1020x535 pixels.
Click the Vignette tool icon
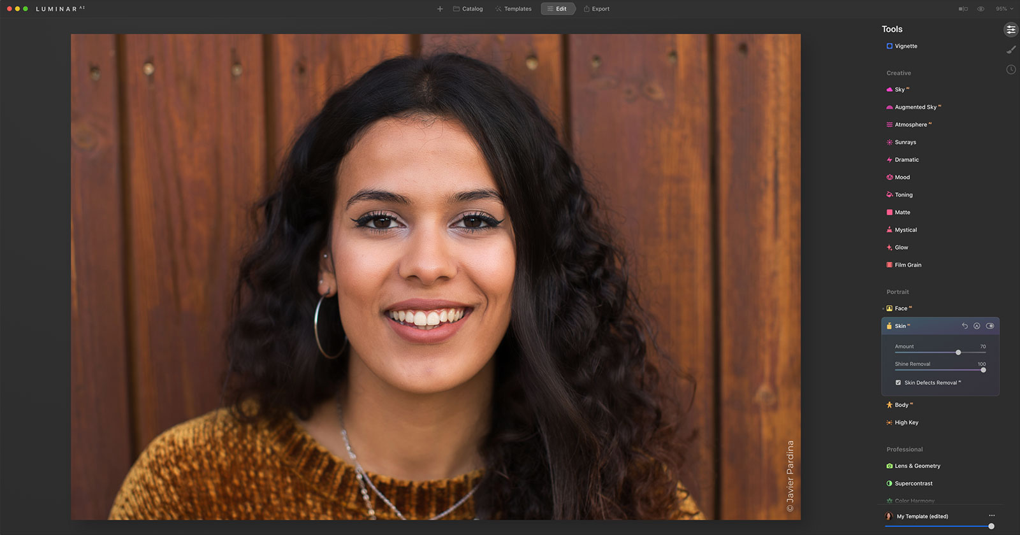[889, 46]
